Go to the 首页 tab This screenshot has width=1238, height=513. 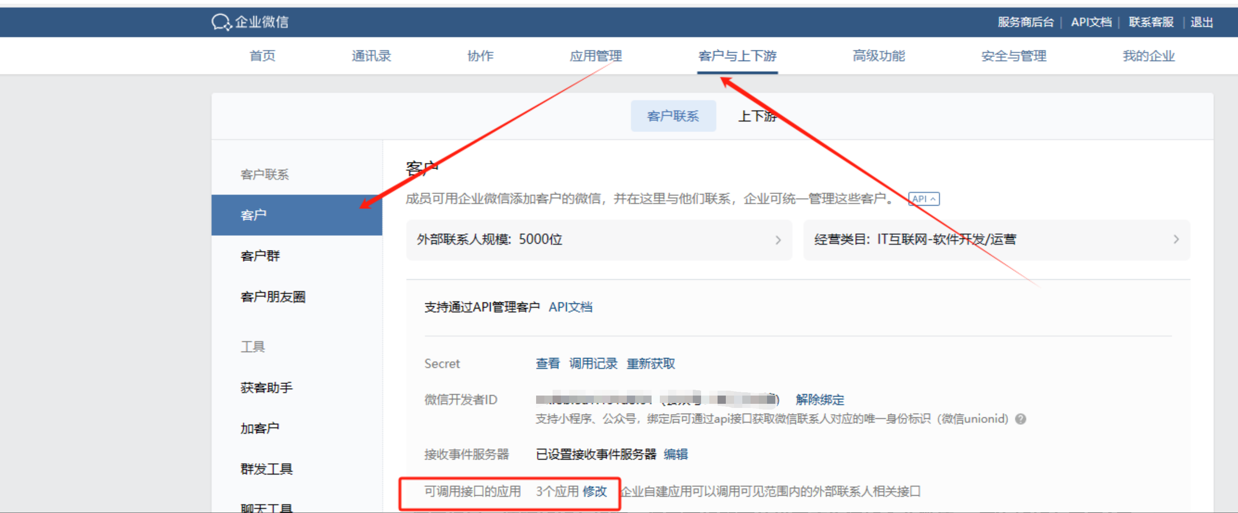click(262, 56)
